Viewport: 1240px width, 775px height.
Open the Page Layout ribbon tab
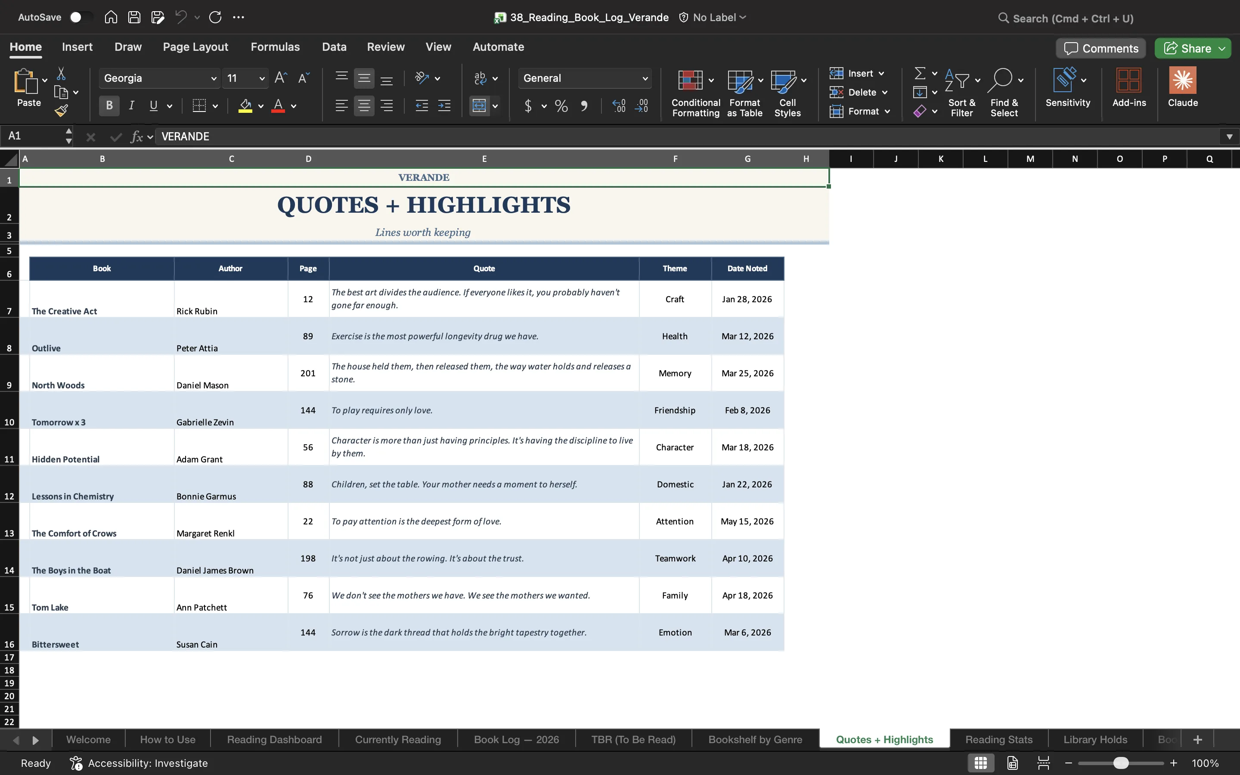coord(195,46)
